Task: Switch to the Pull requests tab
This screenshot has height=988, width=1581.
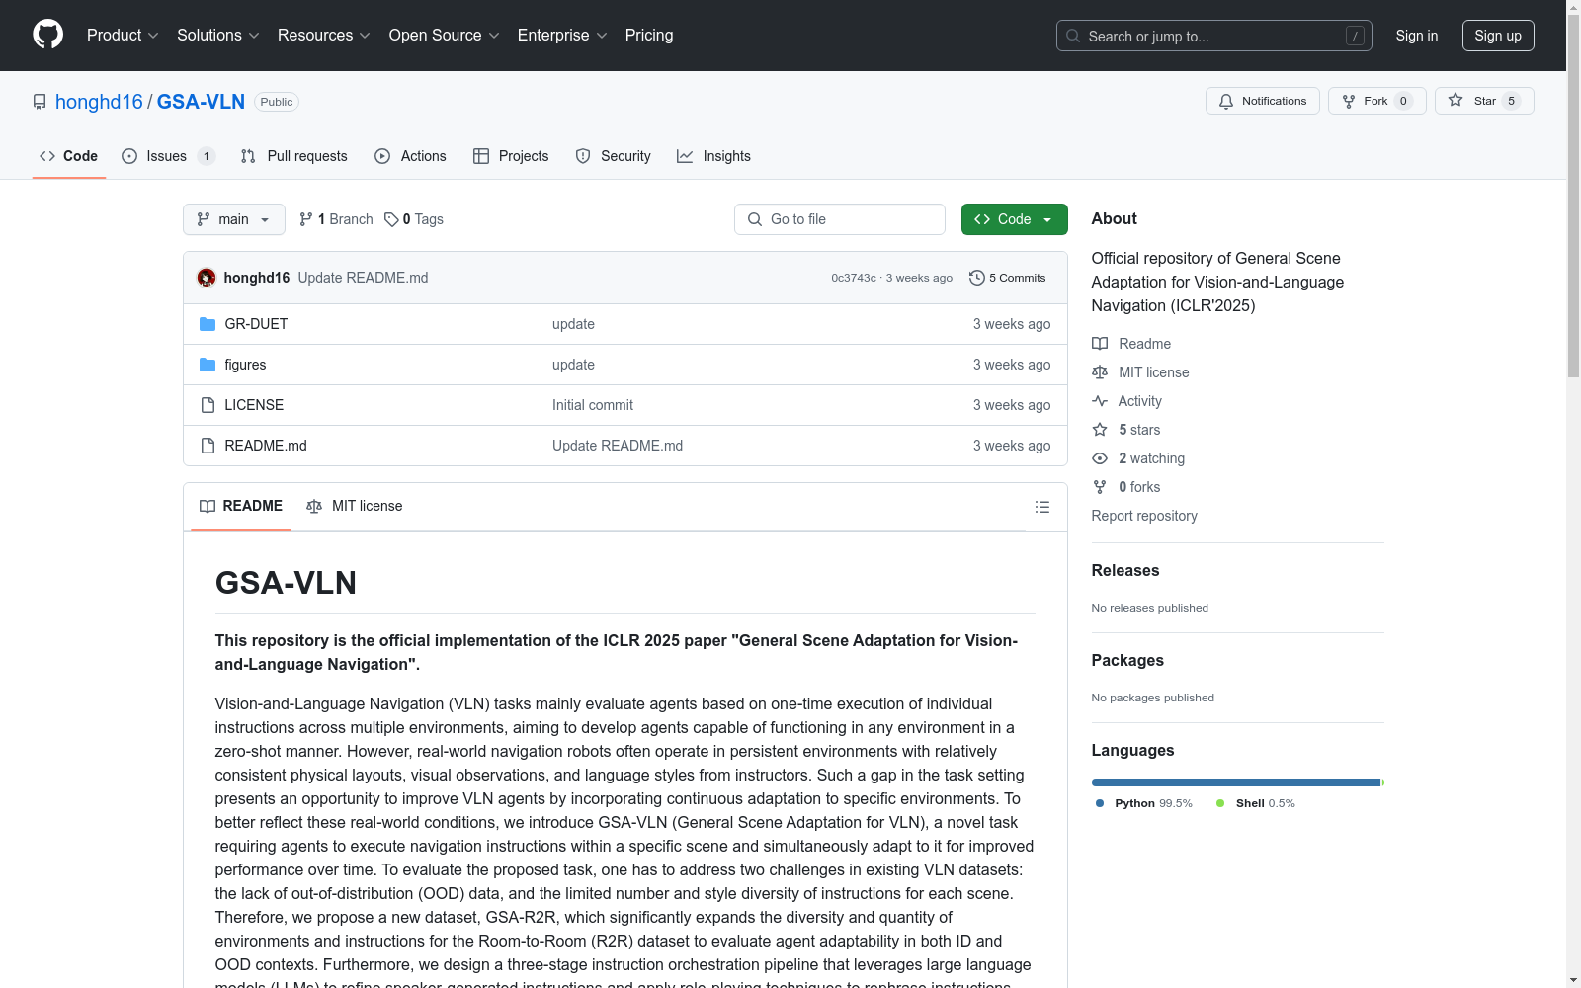Action: (x=294, y=156)
